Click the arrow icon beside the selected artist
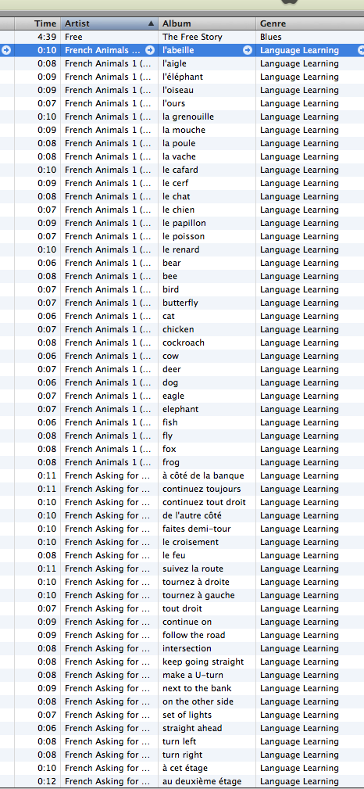 click(x=150, y=50)
